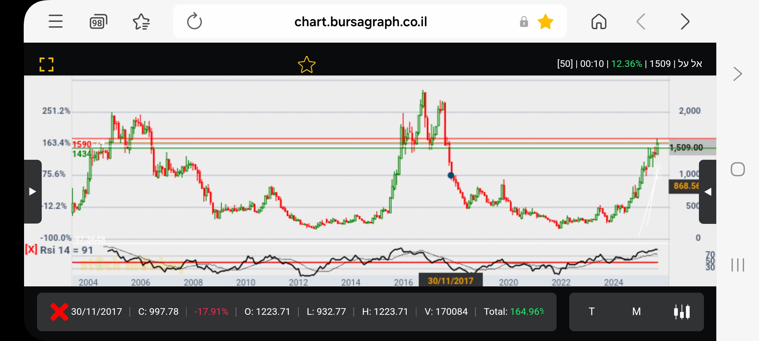Go to browser home page

pos(599,22)
